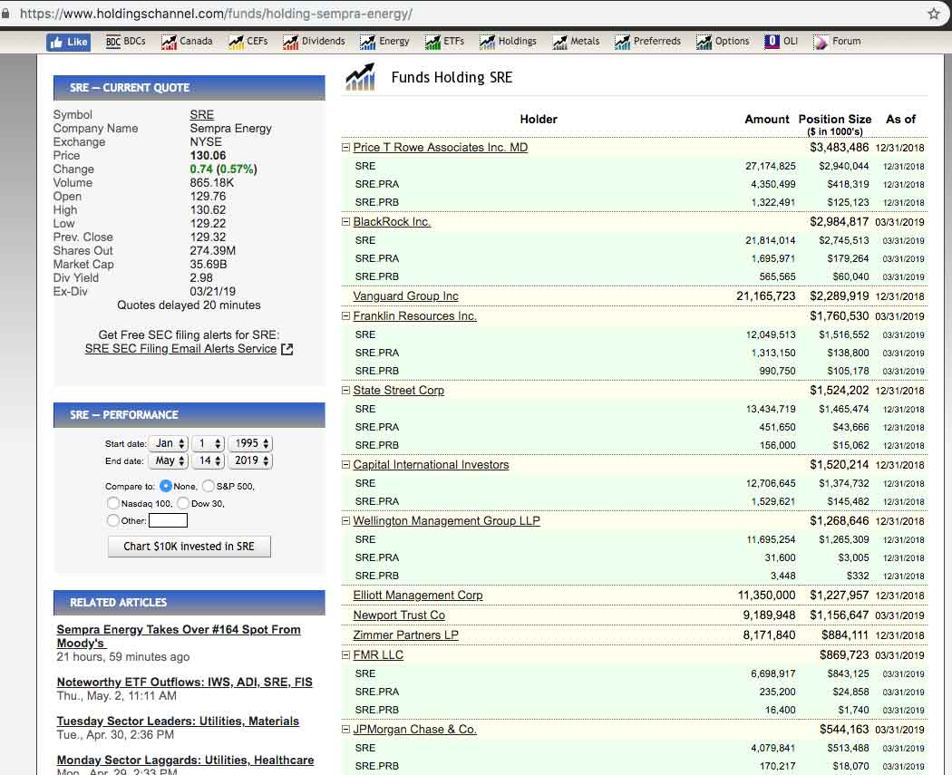Click the lock icon in address bar

(5, 14)
